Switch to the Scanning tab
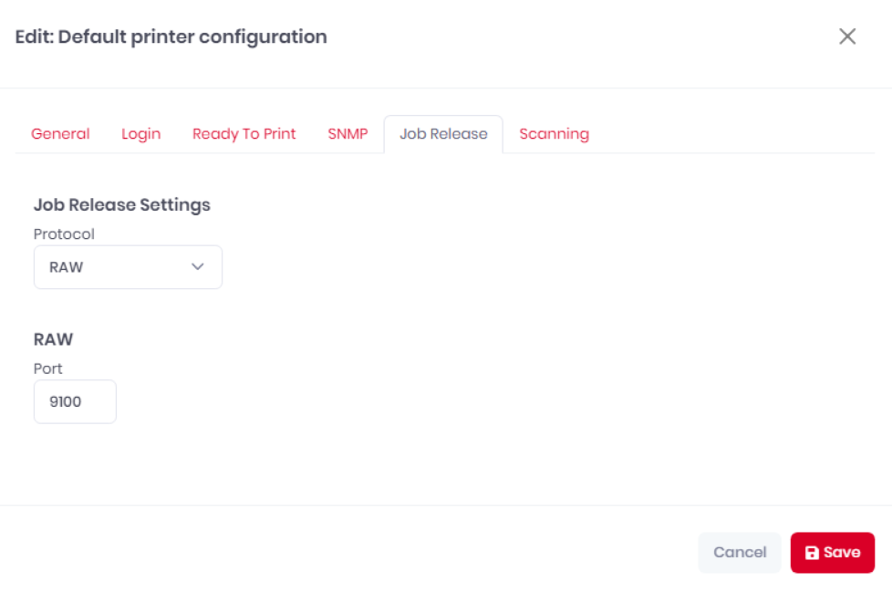The height and width of the screenshot is (592, 892). [x=555, y=134]
